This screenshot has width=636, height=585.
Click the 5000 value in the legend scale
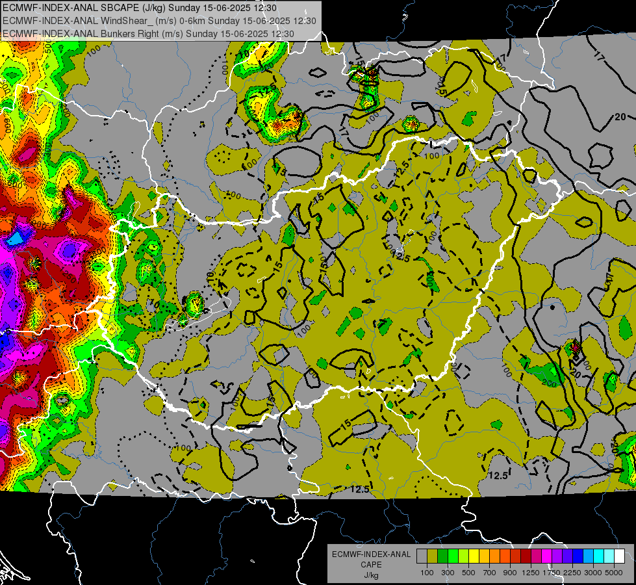614,573
